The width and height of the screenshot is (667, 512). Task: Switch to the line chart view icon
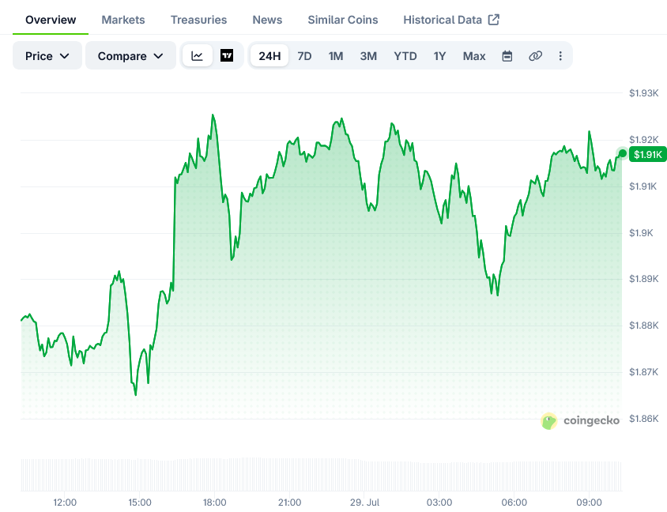(x=197, y=56)
